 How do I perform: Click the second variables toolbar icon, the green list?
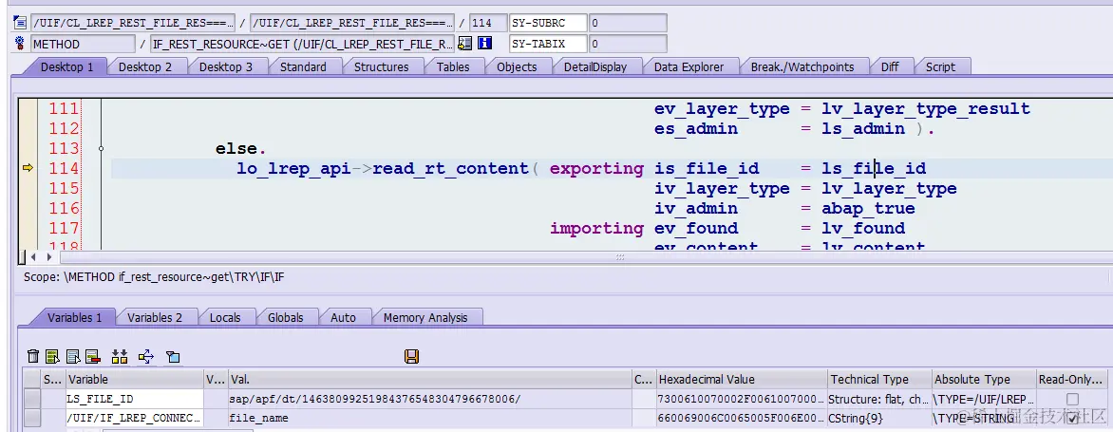click(x=52, y=356)
